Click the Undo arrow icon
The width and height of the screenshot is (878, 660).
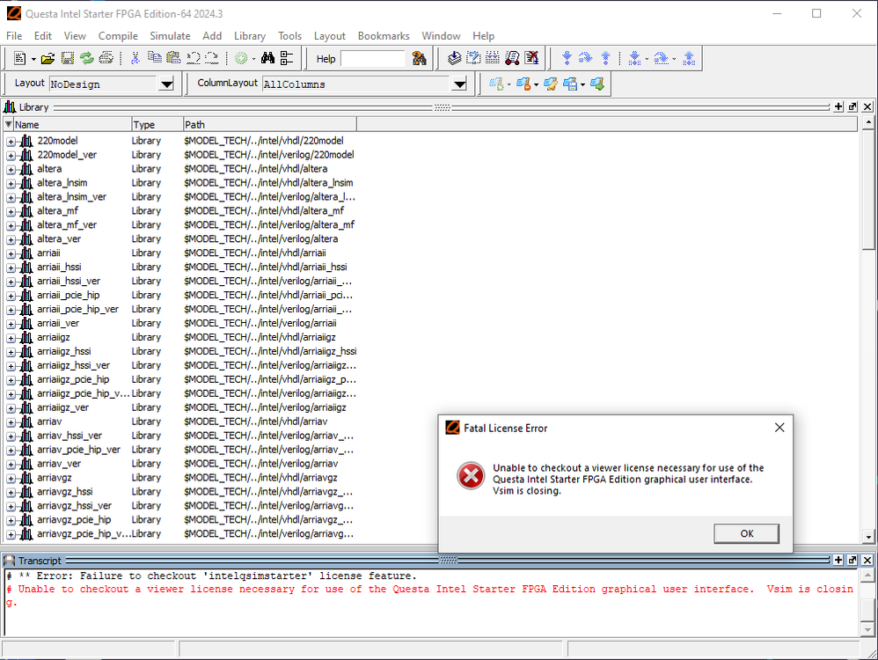tap(194, 58)
